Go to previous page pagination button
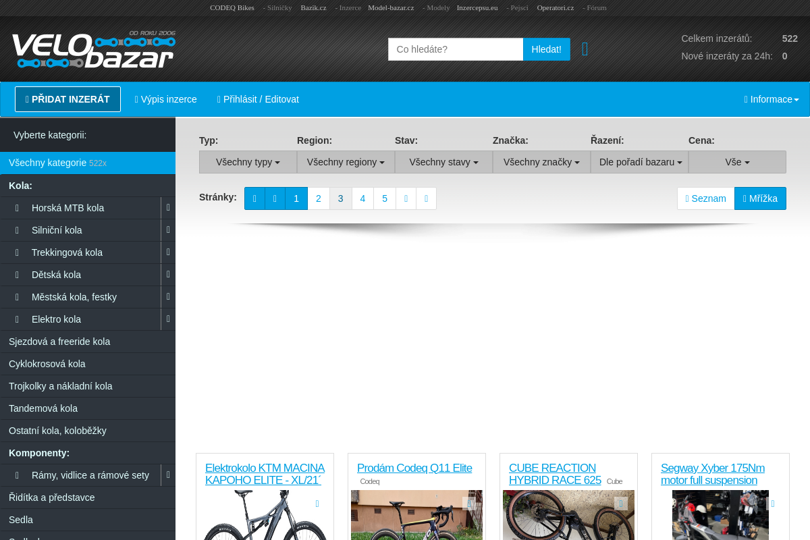Image resolution: width=810 pixels, height=540 pixels. (275, 198)
